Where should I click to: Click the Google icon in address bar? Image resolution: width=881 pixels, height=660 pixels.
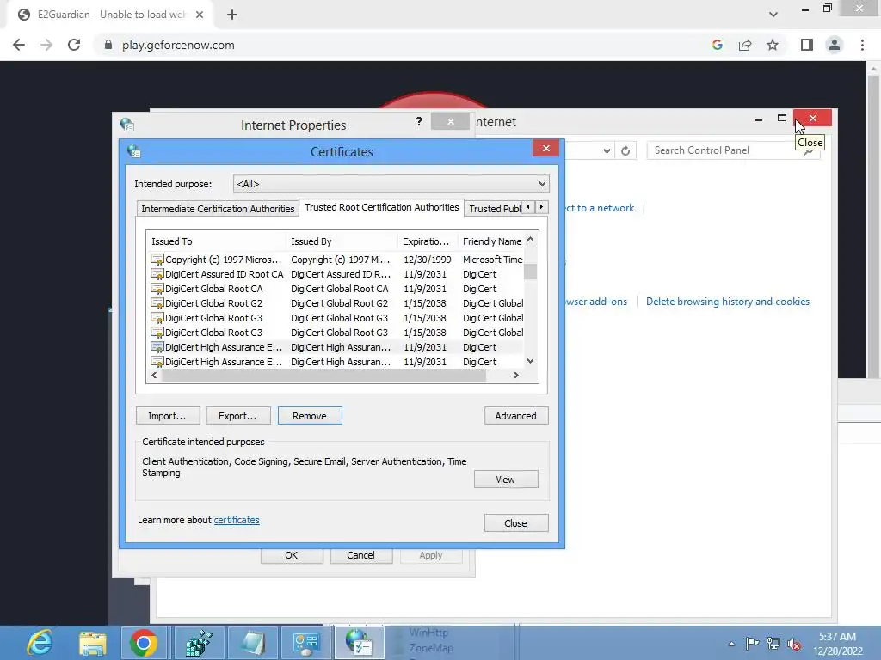[717, 45]
